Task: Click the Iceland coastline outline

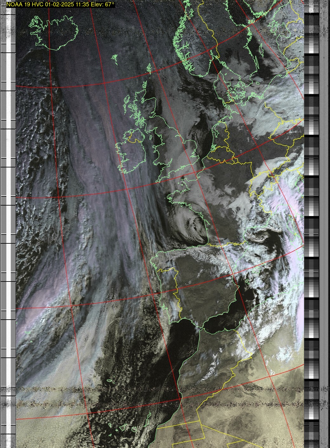Action: click(54, 33)
